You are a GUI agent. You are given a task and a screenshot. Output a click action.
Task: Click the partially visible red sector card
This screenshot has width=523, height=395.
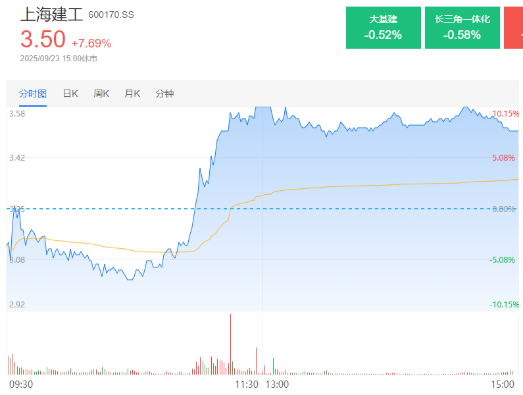coord(514,28)
